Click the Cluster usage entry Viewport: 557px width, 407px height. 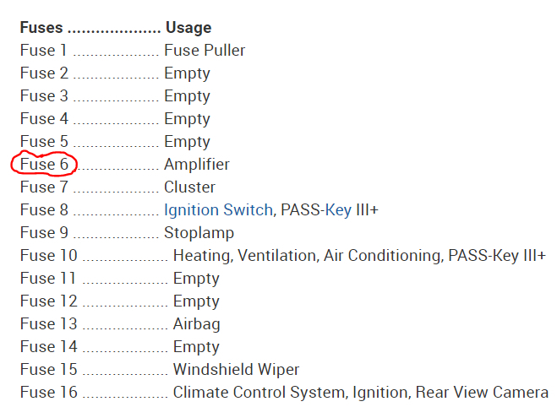pos(189,187)
